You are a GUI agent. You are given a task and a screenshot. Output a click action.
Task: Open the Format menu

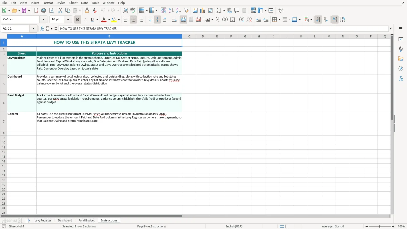[47, 3]
